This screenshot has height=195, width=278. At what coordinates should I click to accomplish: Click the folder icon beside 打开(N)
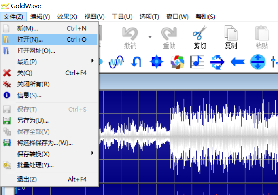pos(6,40)
